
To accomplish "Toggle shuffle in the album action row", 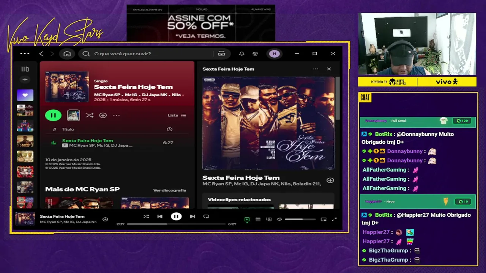I will tap(89, 115).
